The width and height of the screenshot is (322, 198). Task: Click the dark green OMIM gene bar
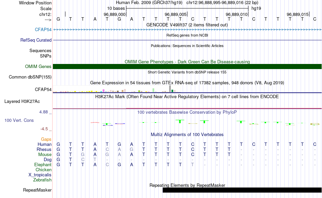pyautogui.click(x=187, y=66)
